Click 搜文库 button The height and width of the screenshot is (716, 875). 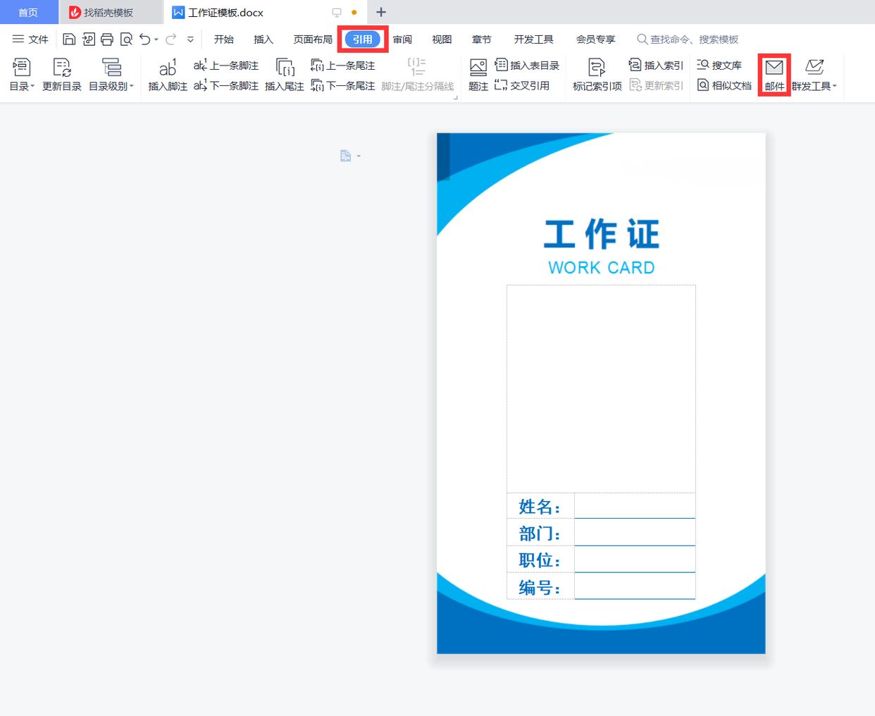pos(719,66)
